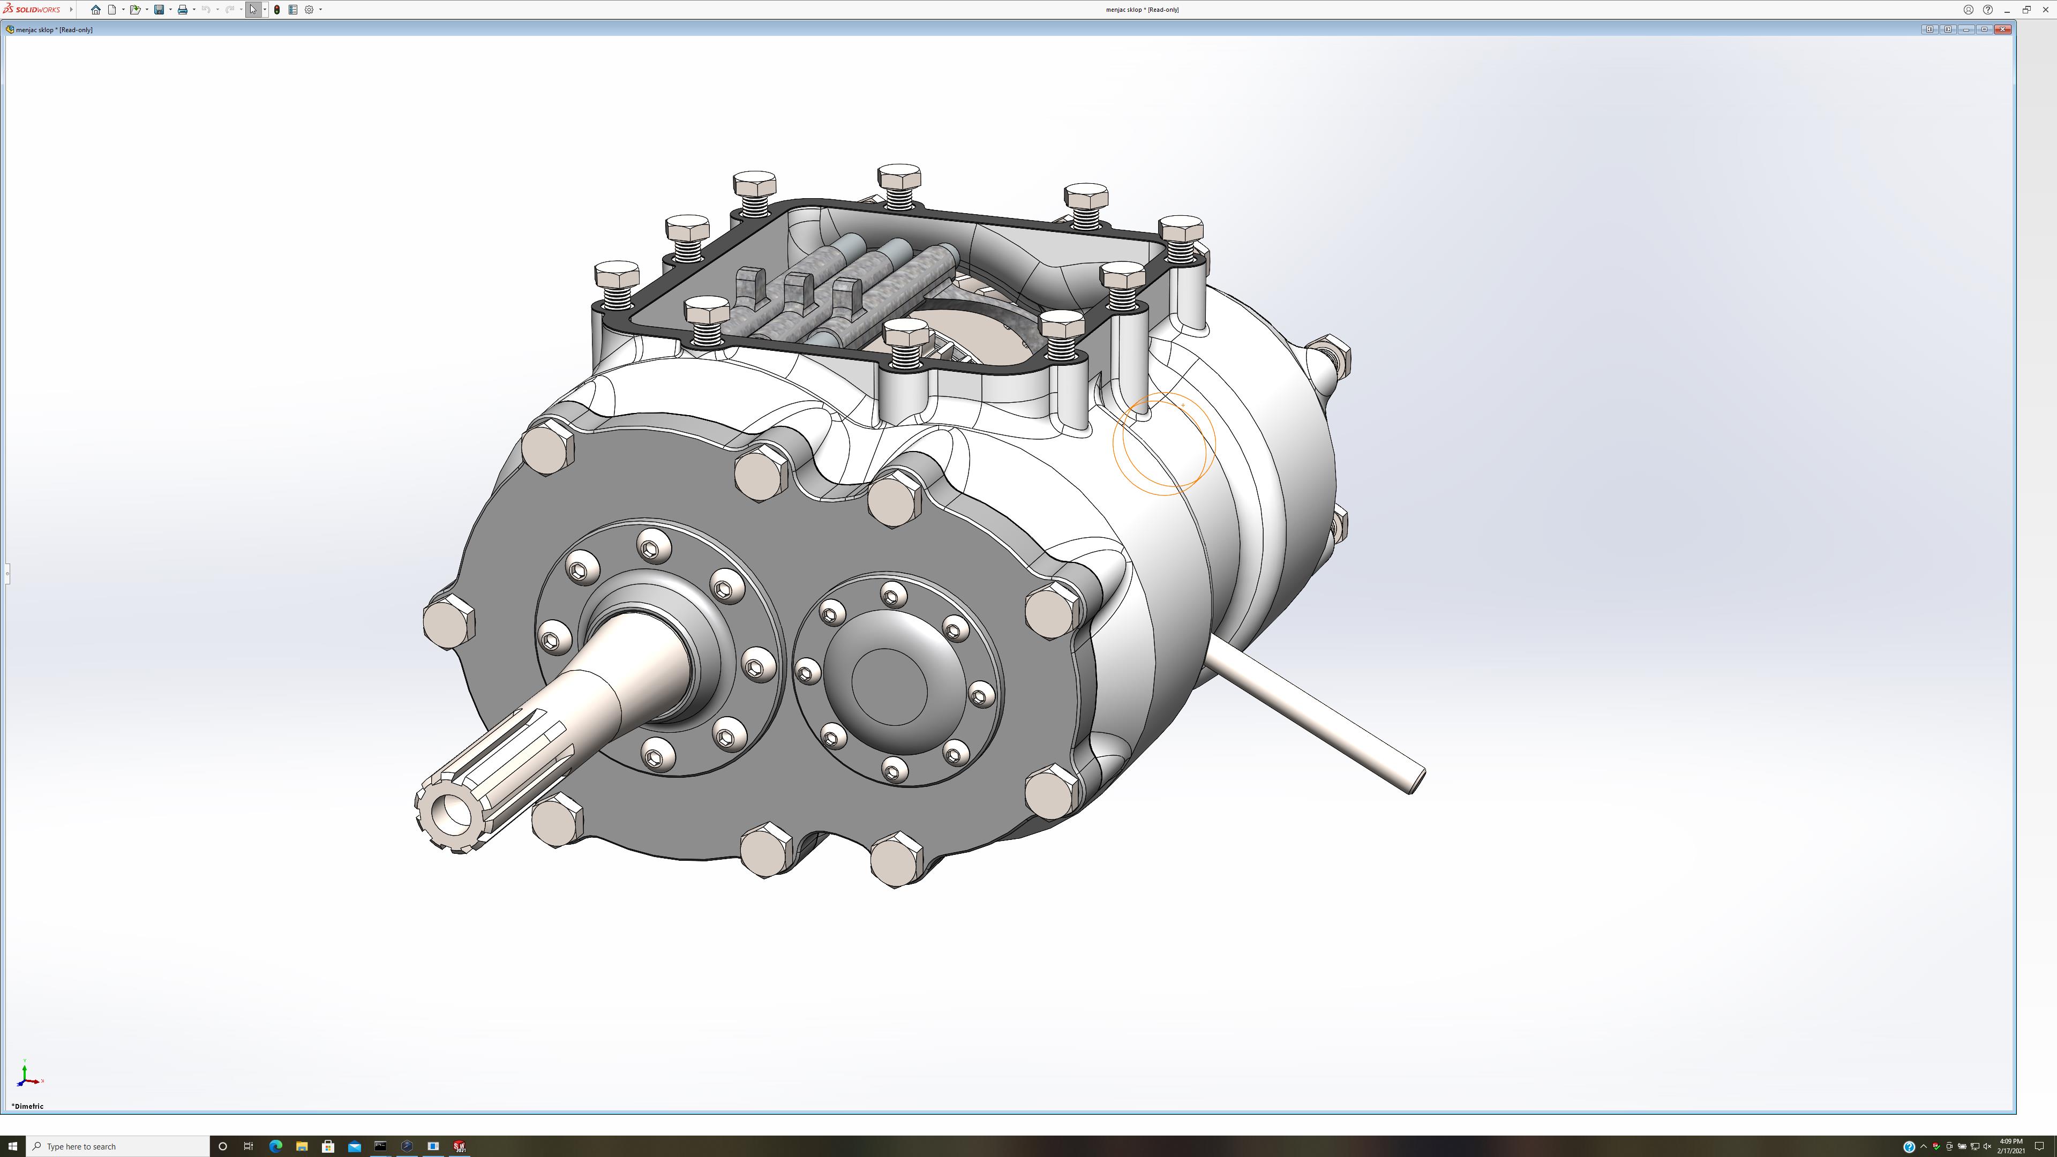Click the Rebuild traffic light icon

click(x=277, y=10)
